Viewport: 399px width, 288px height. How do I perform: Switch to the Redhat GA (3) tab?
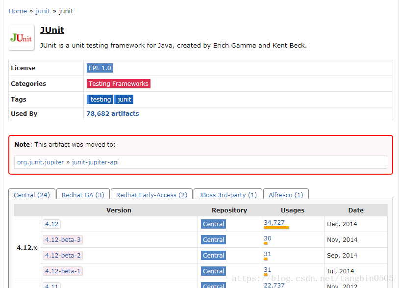83,195
